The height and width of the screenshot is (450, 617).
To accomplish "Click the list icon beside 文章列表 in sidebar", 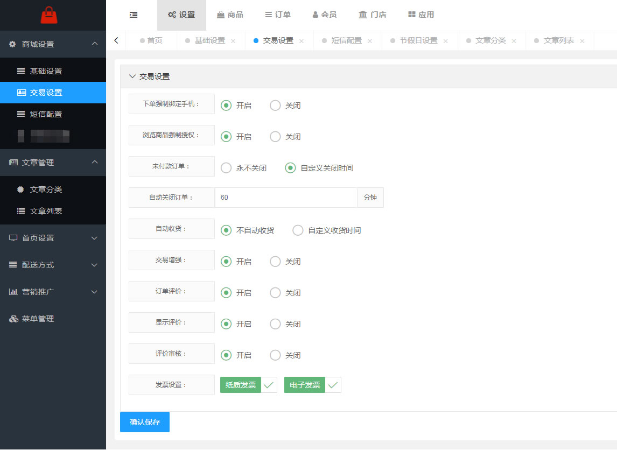I will tap(21, 211).
